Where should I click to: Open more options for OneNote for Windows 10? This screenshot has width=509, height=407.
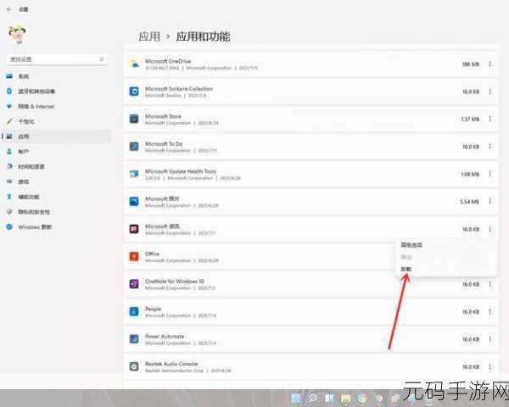coord(489,284)
